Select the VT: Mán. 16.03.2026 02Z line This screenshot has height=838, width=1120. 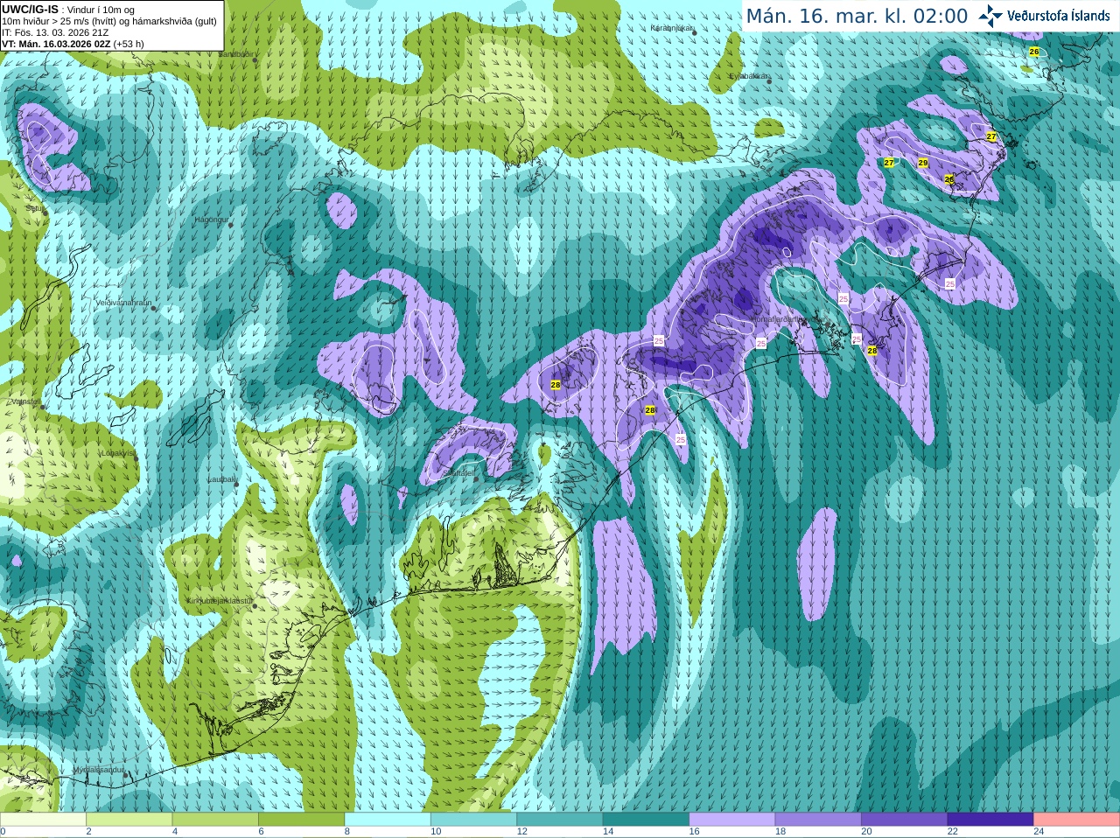56,44
